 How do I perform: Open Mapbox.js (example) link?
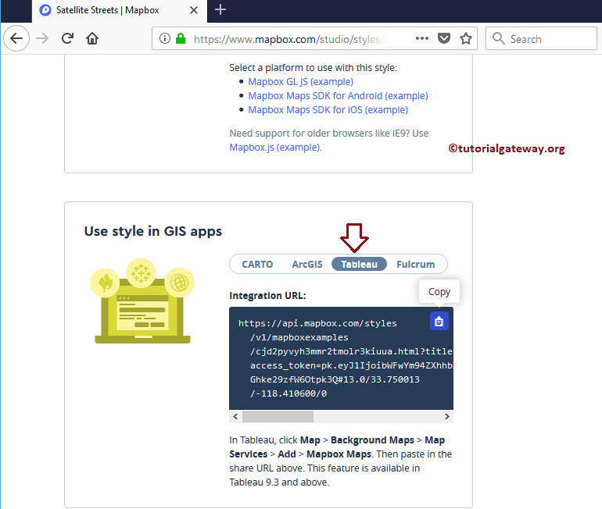tap(275, 148)
